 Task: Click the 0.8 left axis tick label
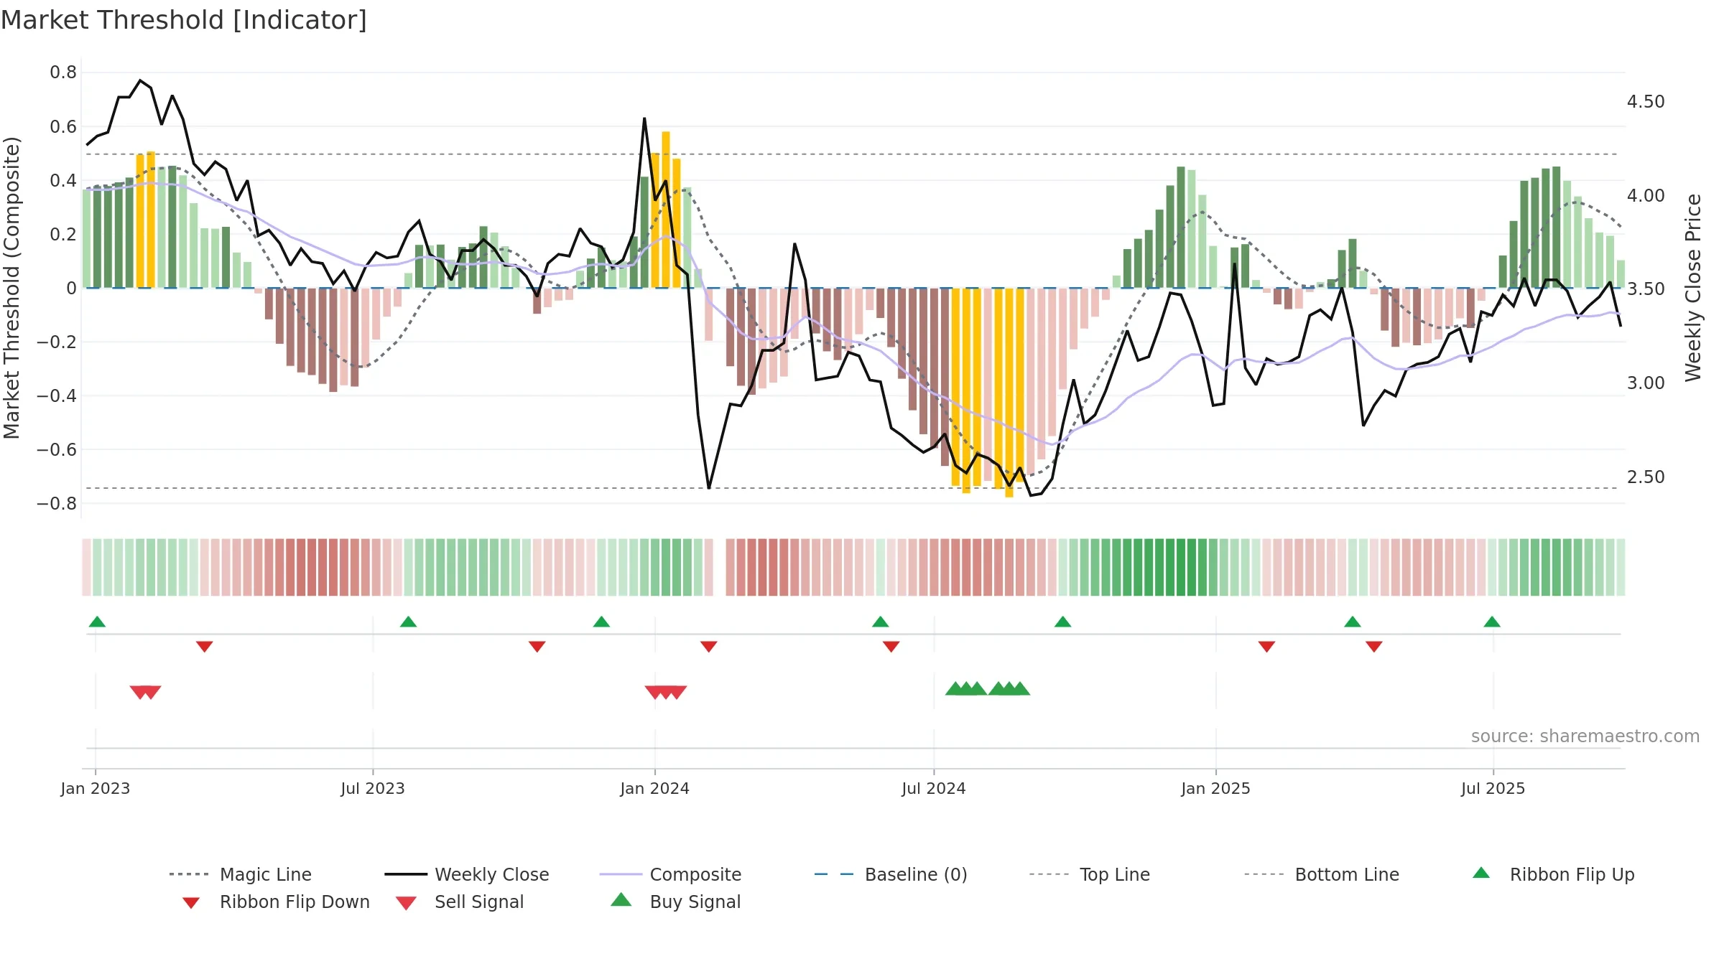[63, 72]
